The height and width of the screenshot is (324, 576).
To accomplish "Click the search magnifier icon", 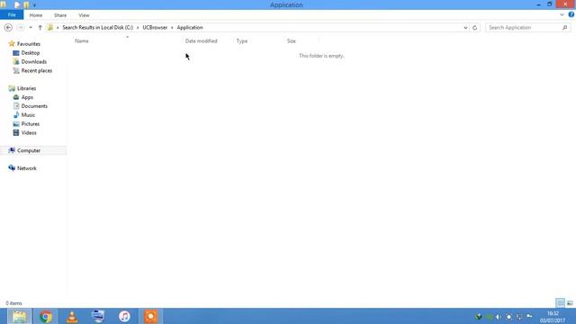I will click(564, 28).
